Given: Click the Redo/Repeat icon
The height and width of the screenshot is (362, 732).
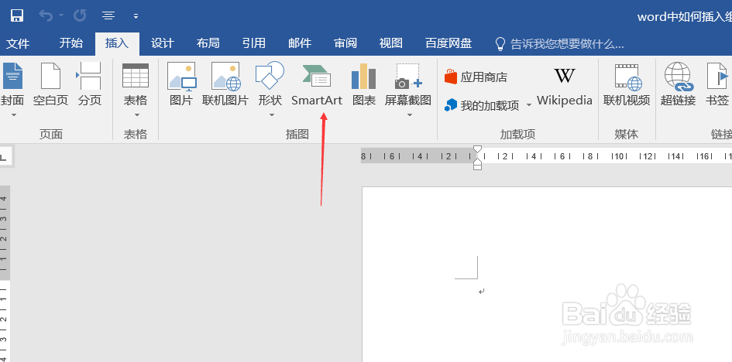Looking at the screenshot, I should click(x=80, y=15).
